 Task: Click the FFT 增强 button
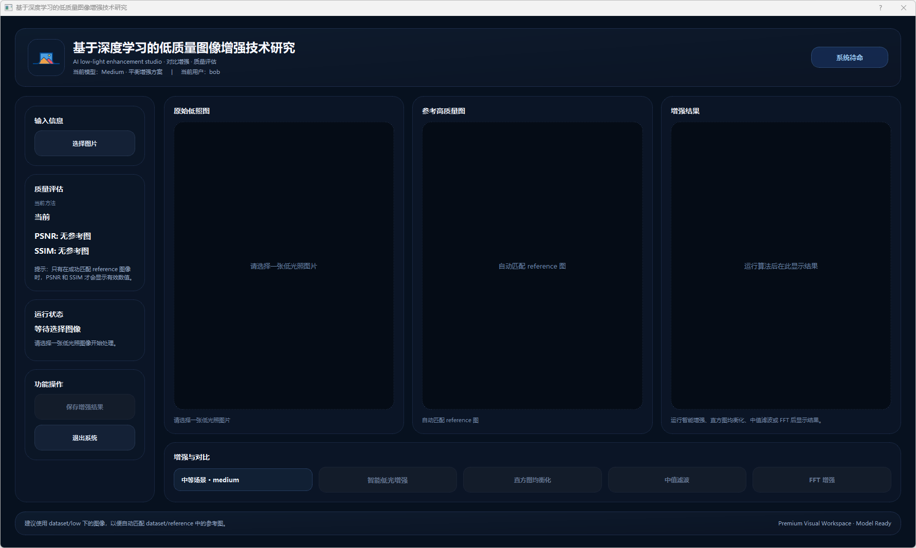tap(821, 480)
